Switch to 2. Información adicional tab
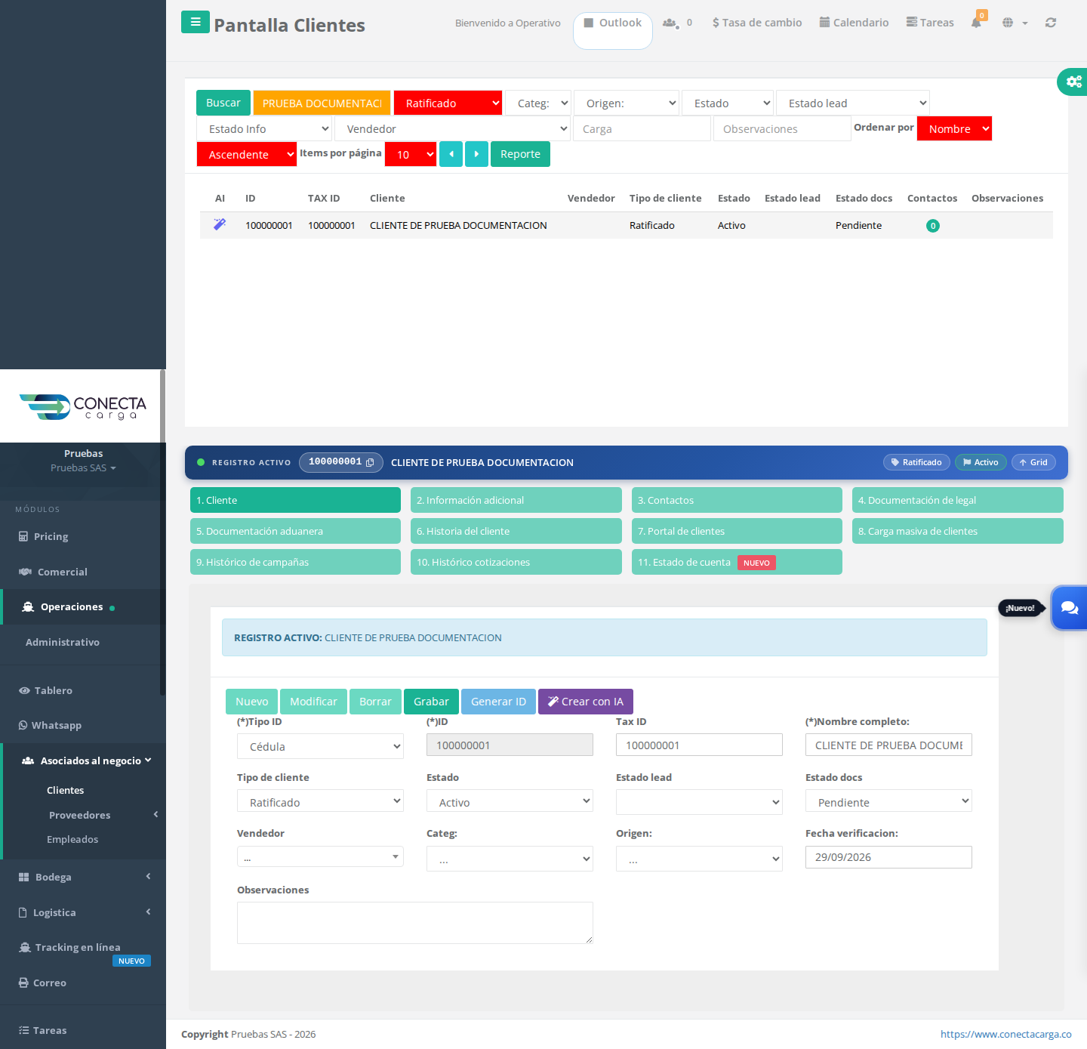 pyautogui.click(x=516, y=500)
